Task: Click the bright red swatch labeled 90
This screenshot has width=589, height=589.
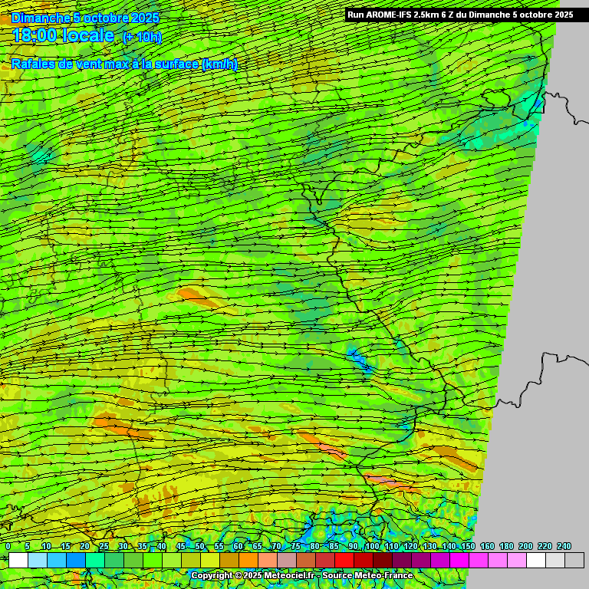Action: (363, 561)
